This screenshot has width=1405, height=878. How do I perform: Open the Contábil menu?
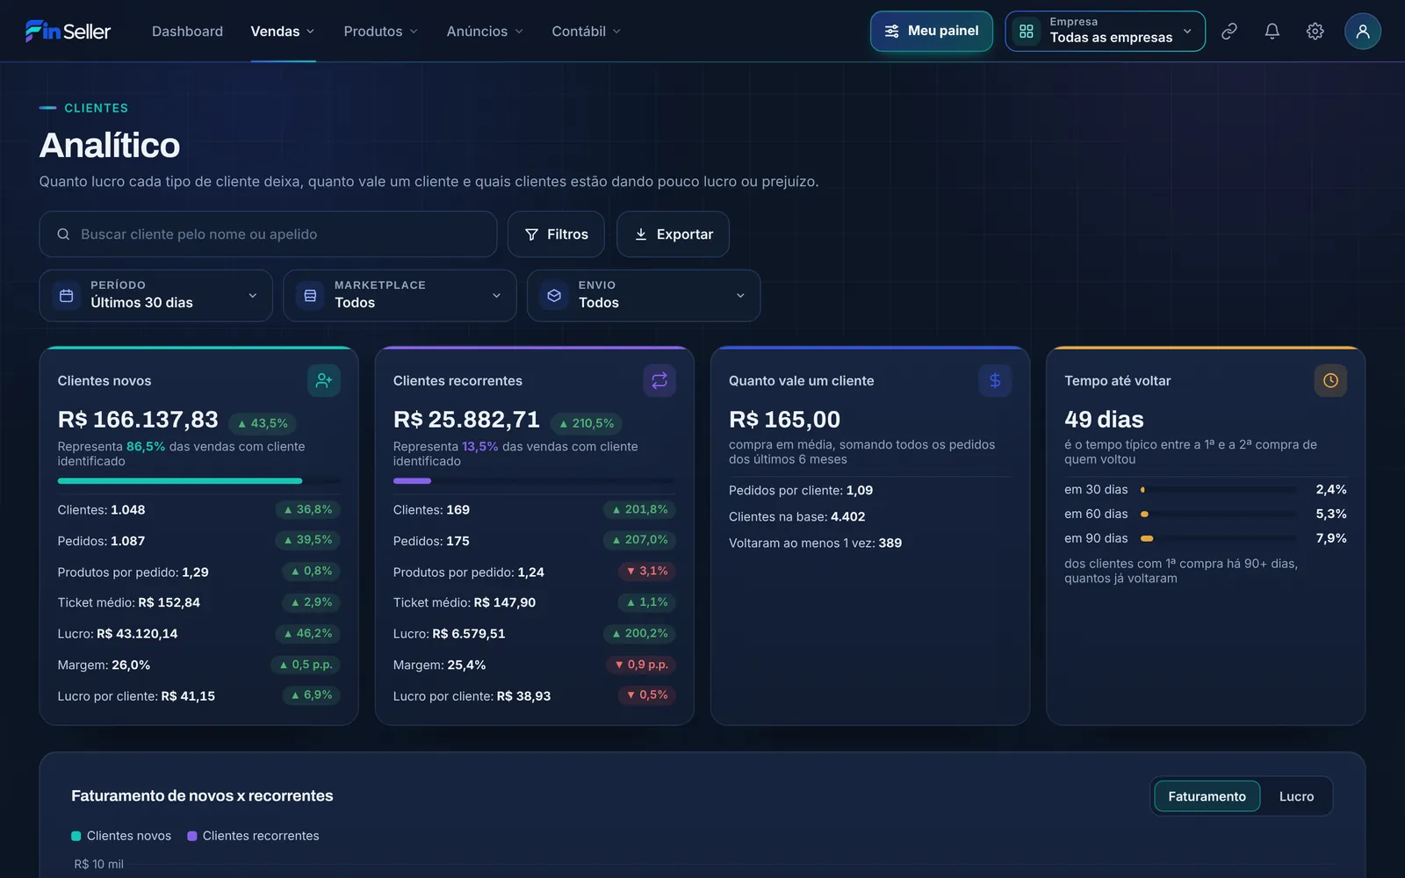(x=587, y=31)
